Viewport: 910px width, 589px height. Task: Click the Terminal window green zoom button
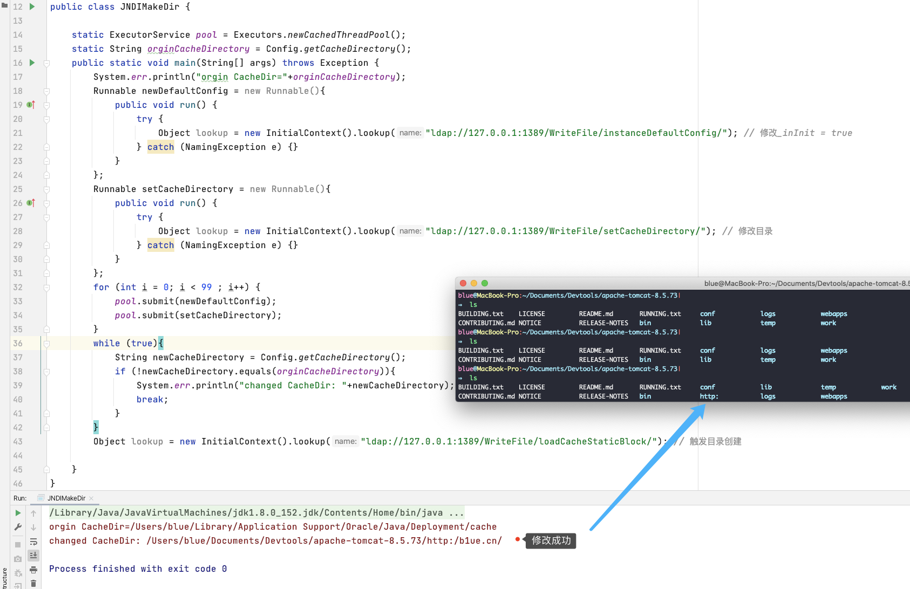tap(485, 283)
